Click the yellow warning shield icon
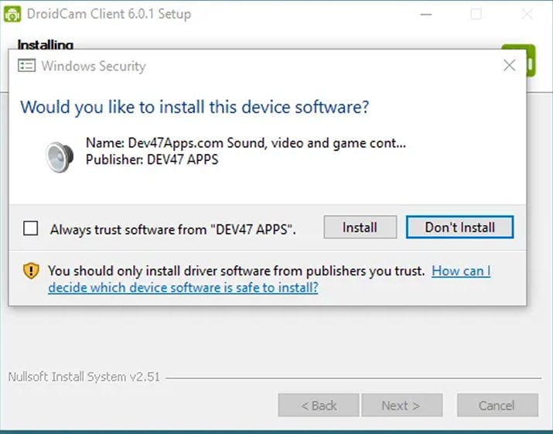The height and width of the screenshot is (434, 553). tap(31, 271)
